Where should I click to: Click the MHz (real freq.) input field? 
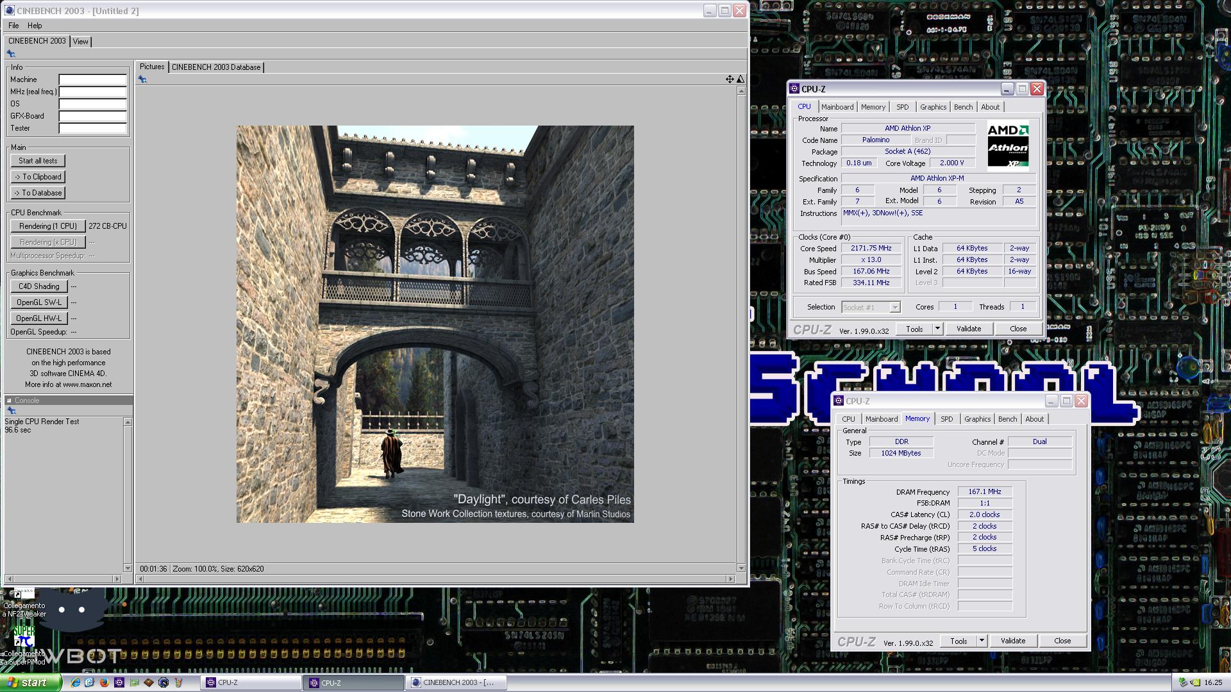pyautogui.click(x=93, y=92)
